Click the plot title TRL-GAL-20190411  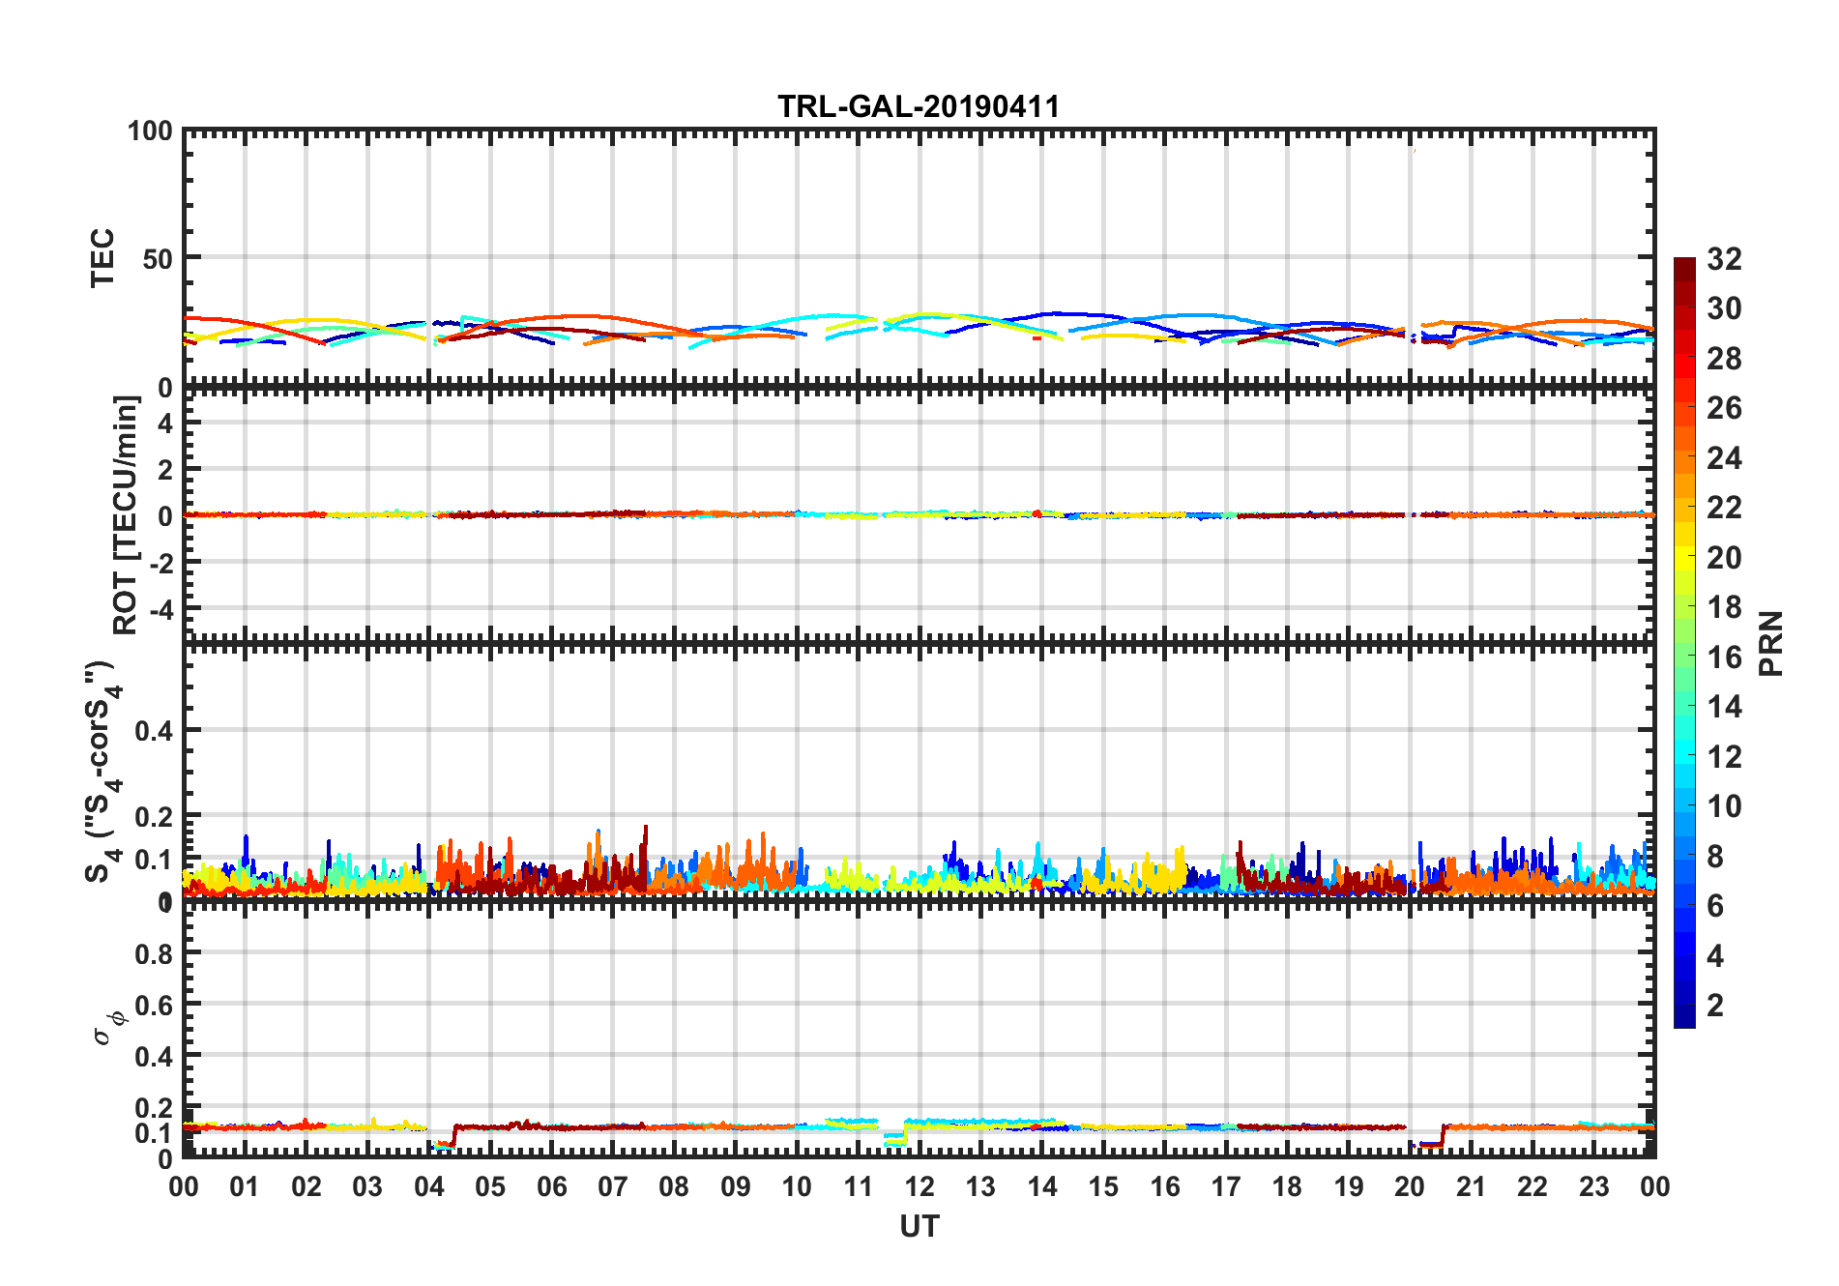pyautogui.click(x=919, y=106)
